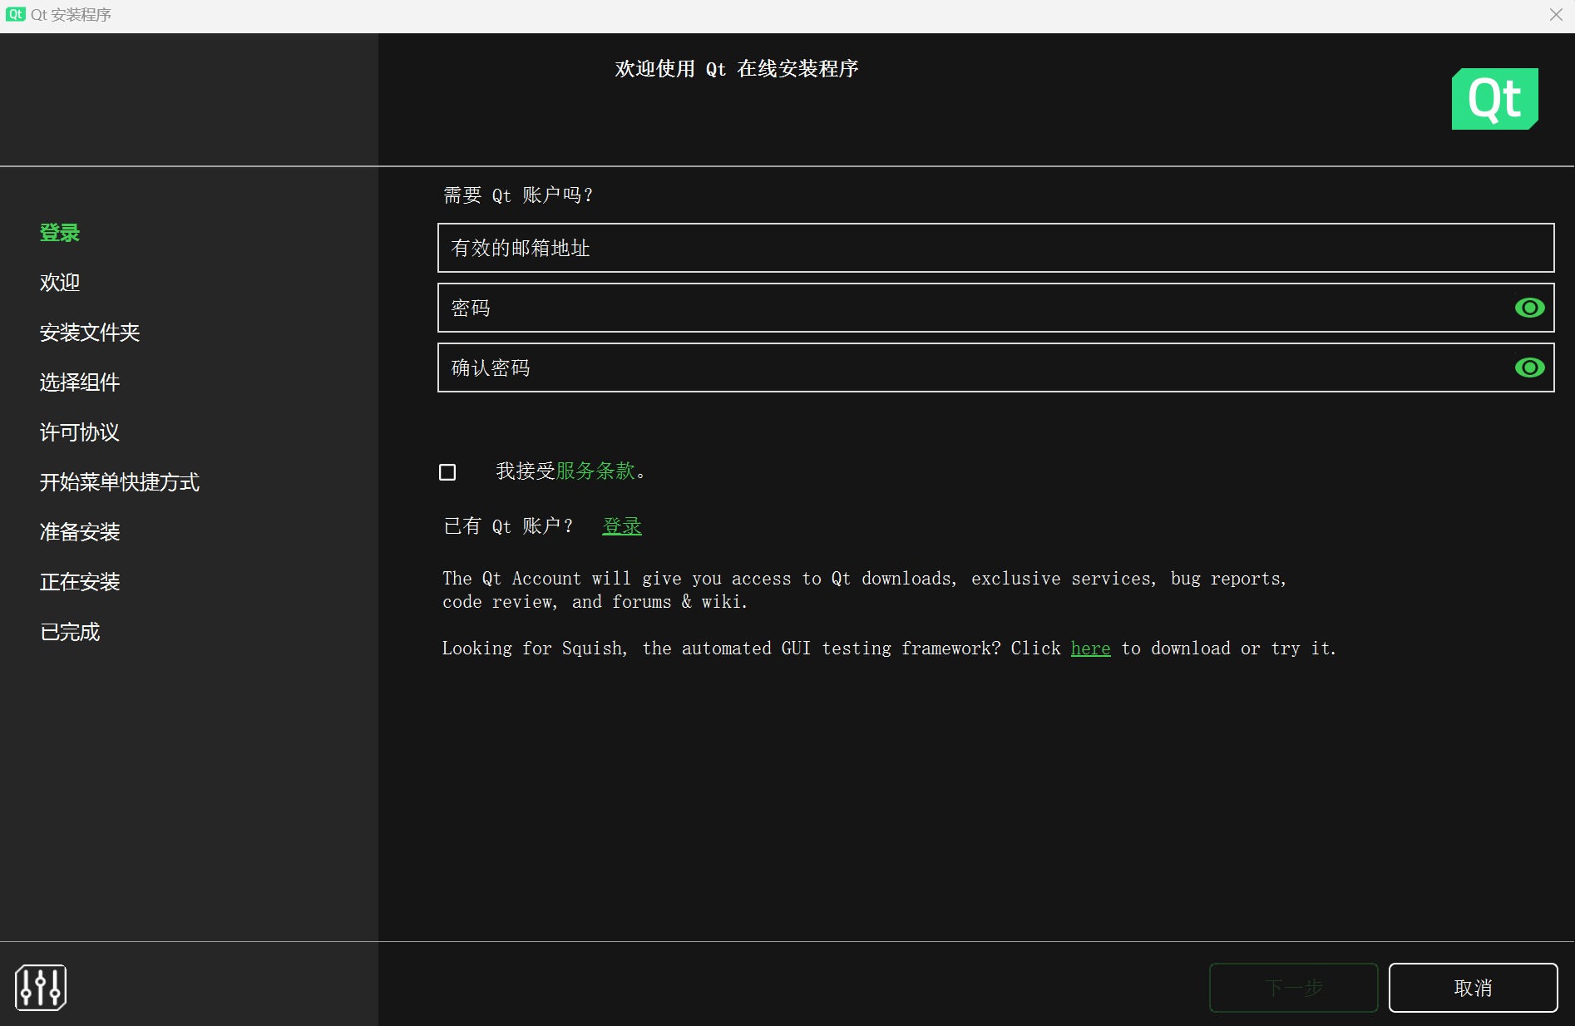Viewport: 1575px width, 1026px height.
Task: Focus the 密码 password field
Action: point(995,308)
